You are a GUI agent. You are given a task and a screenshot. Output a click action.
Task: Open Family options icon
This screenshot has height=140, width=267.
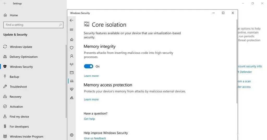(72, 98)
